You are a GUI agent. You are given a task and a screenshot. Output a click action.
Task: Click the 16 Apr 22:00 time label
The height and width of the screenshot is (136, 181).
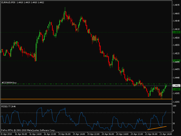(x=50, y=134)
